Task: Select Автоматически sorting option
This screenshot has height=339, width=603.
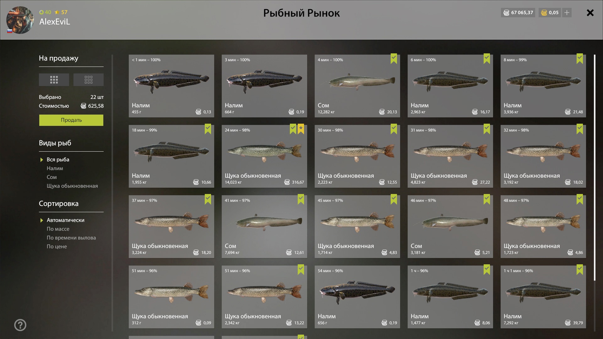Action: click(65, 220)
